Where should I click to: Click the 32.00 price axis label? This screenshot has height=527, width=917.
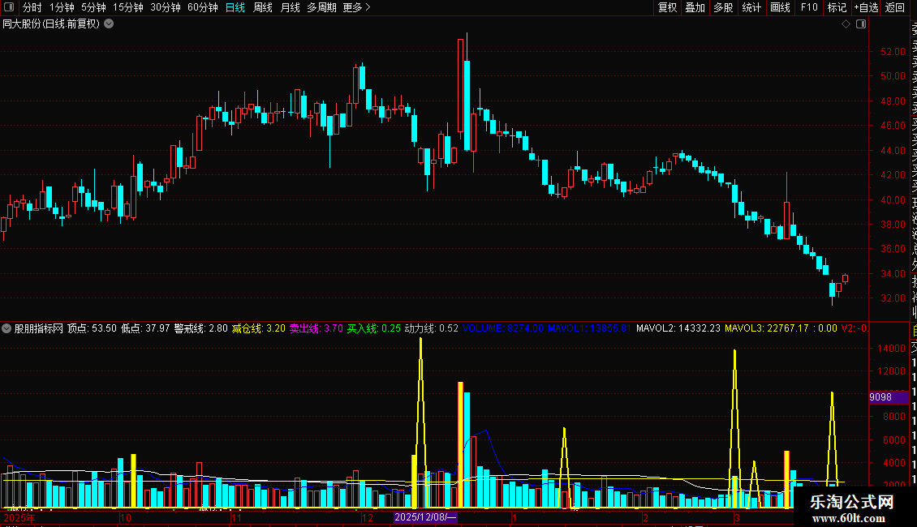point(893,298)
